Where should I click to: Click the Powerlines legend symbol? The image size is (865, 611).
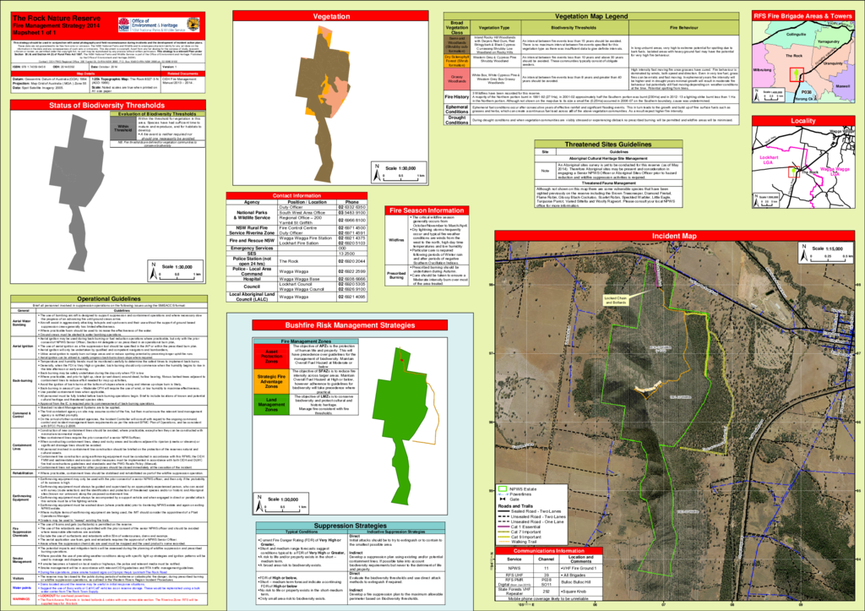click(503, 494)
